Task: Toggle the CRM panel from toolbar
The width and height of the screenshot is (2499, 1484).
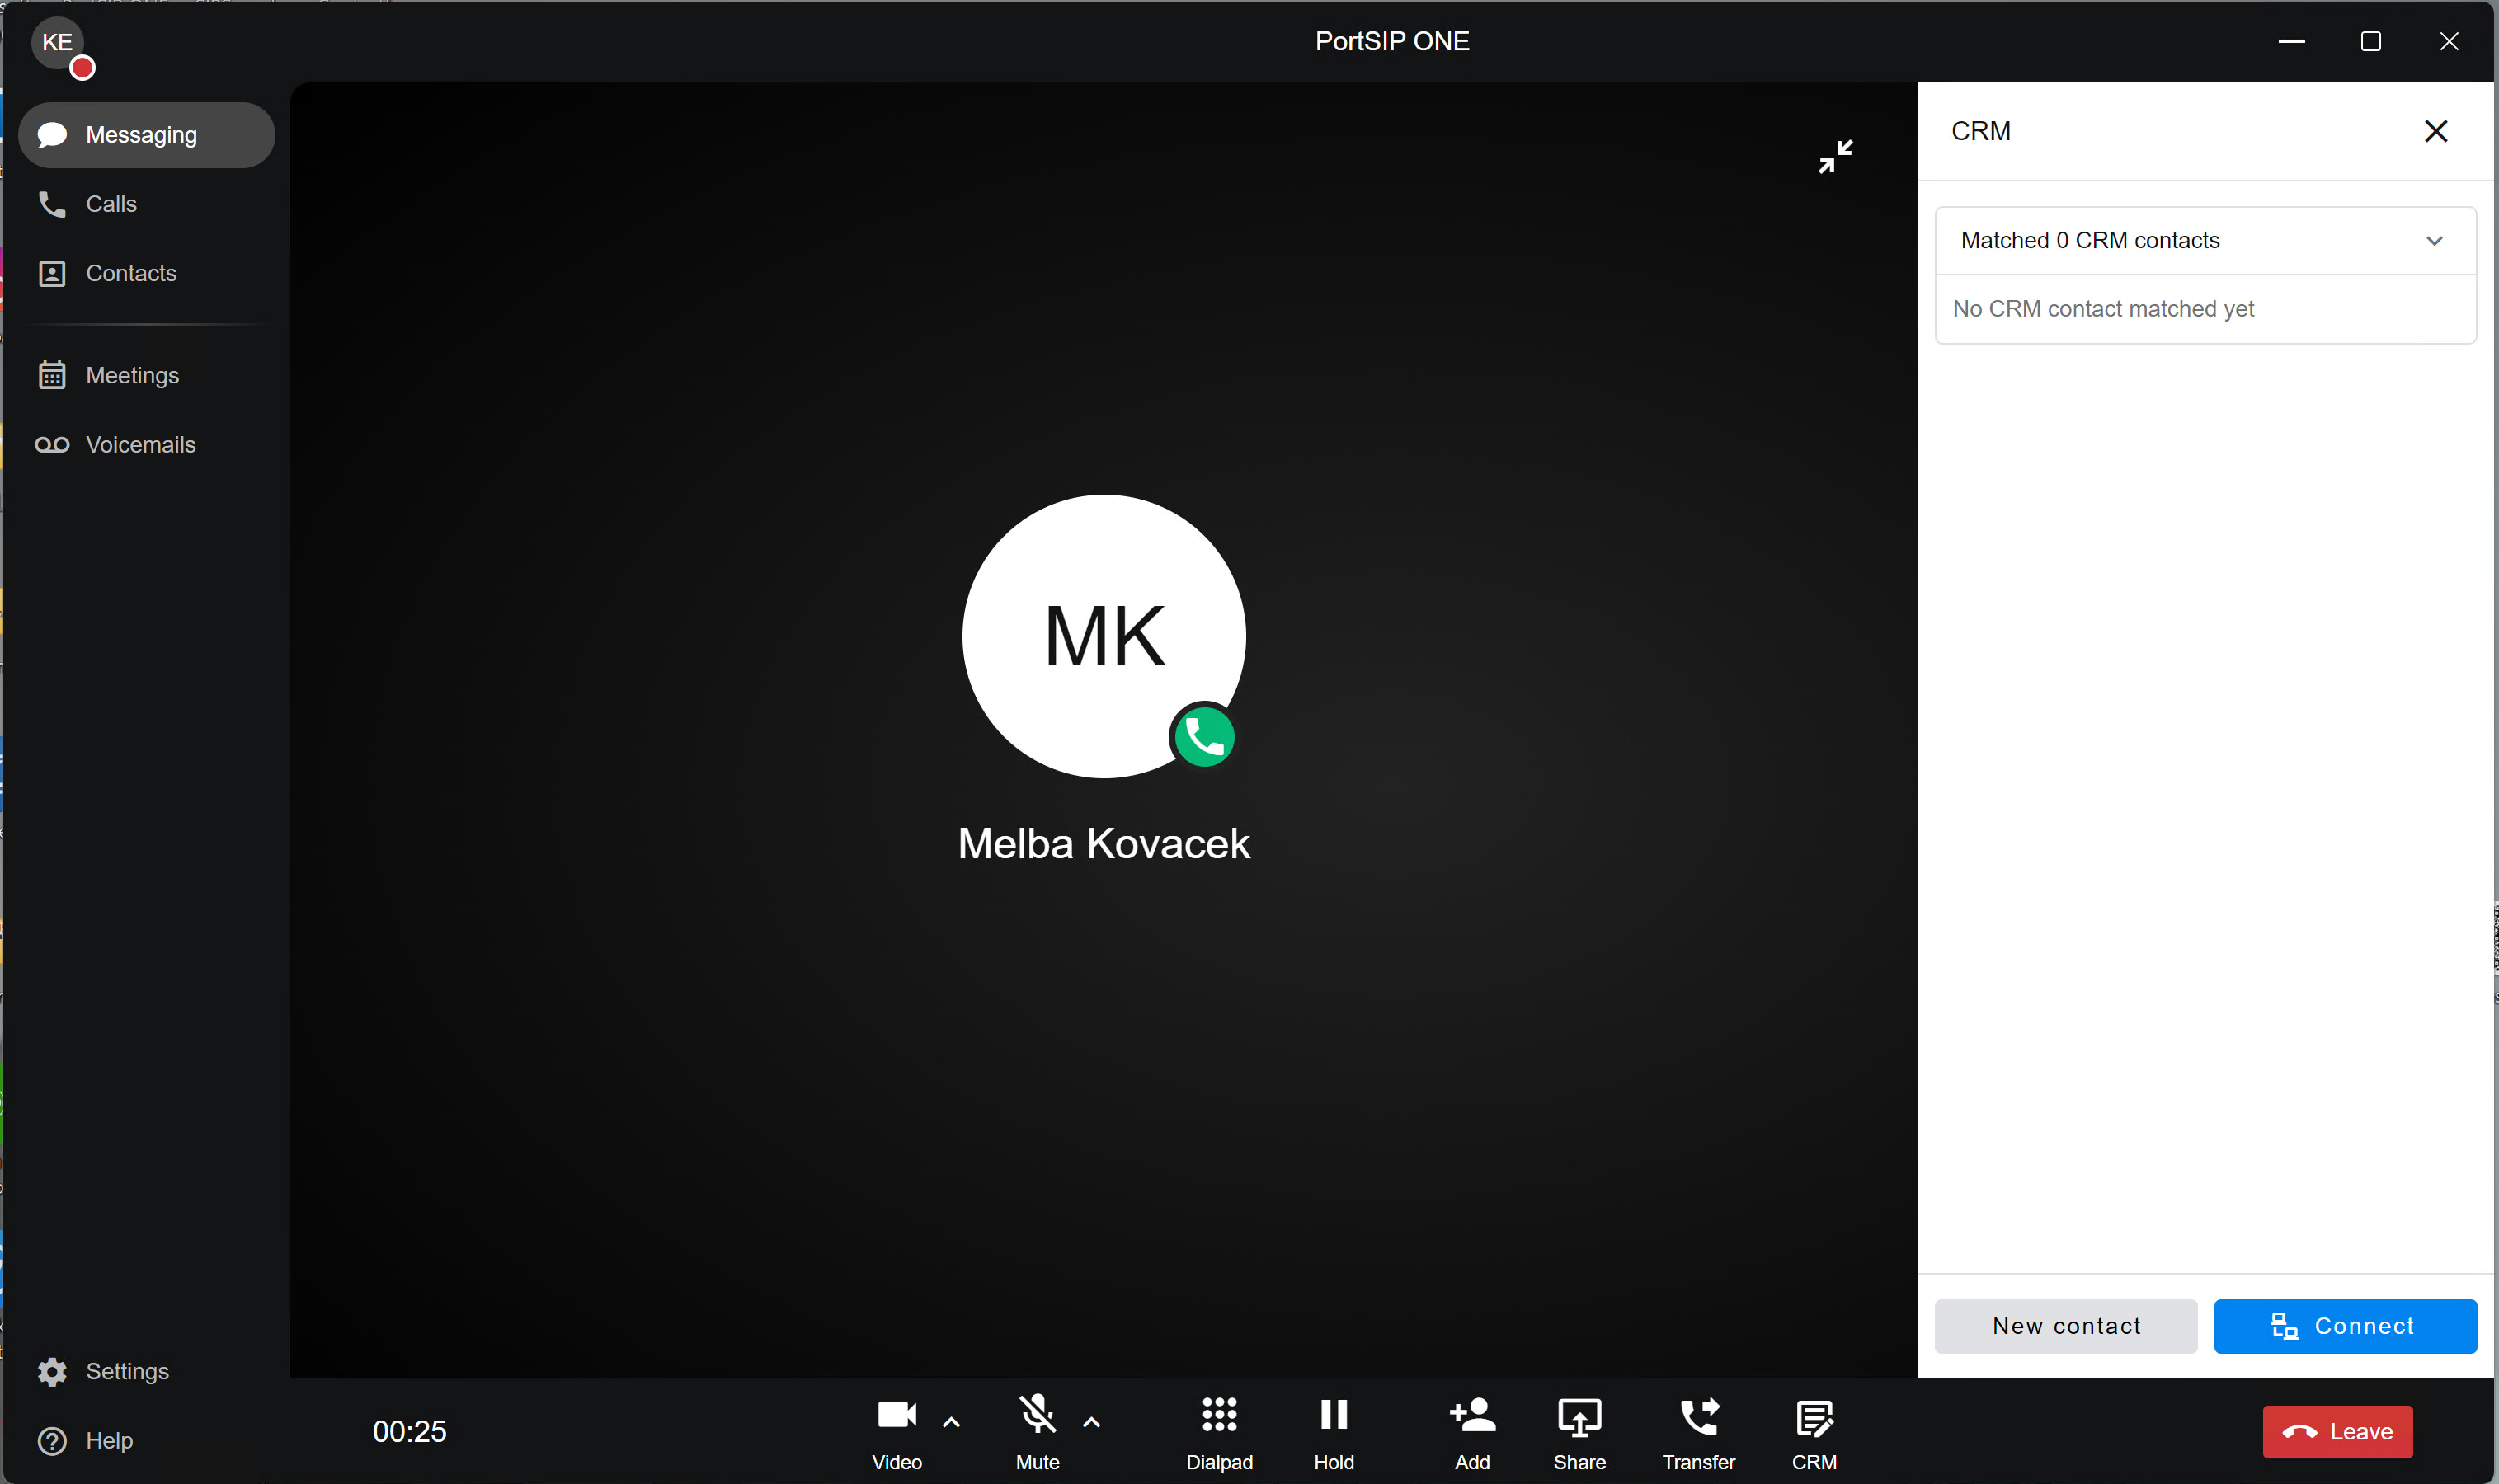Action: (1813, 1431)
